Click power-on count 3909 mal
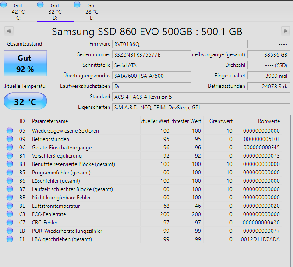 pyautogui.click(x=269, y=76)
